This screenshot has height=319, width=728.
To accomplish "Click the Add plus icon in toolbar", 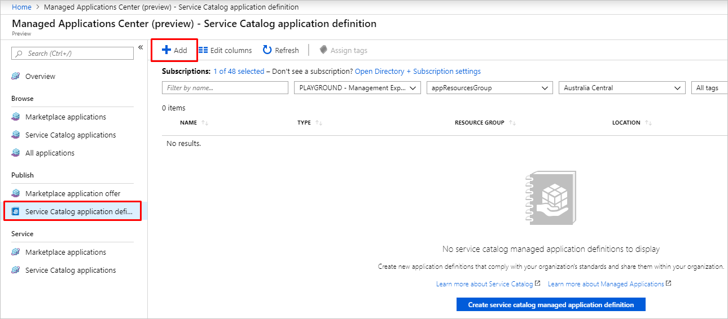I will [166, 50].
